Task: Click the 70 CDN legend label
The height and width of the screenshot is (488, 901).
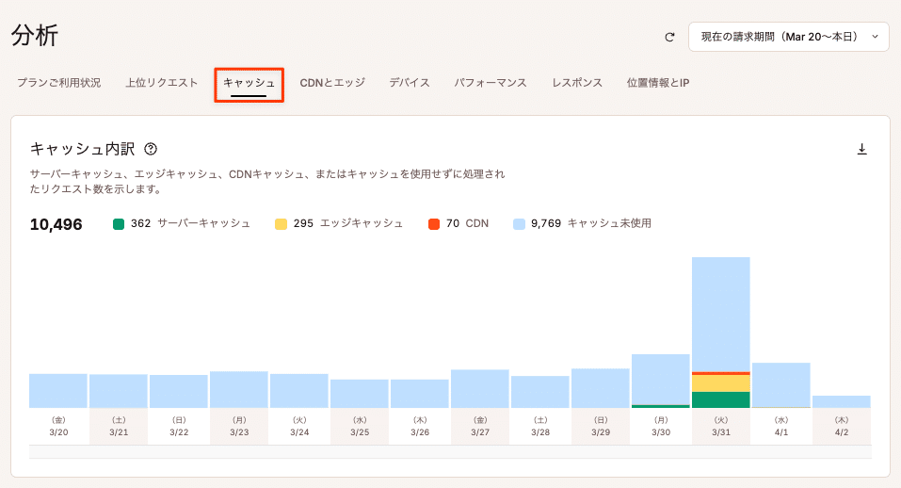Action: pyautogui.click(x=467, y=223)
